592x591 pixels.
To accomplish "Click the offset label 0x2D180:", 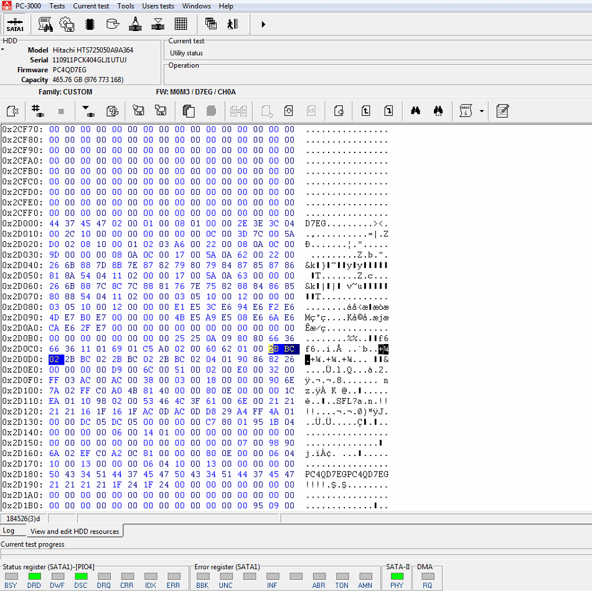I will (x=22, y=474).
